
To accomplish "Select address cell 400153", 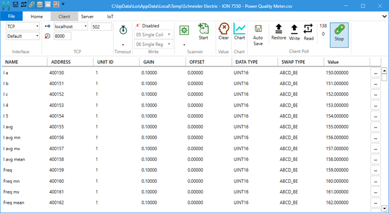I will [57, 105].
